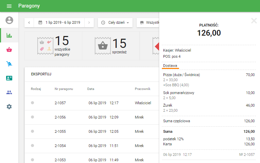Open the customer card sidebar icon
260x163 pixels.
[x=9, y=78]
